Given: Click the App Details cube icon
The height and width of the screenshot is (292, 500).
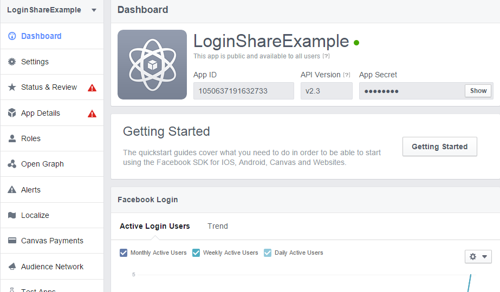Looking at the screenshot, I should pos(12,112).
